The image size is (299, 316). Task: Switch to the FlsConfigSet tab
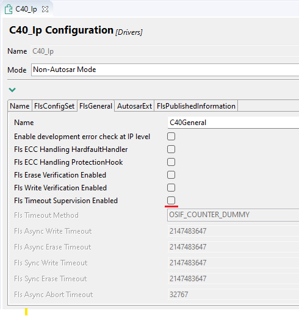pos(54,106)
